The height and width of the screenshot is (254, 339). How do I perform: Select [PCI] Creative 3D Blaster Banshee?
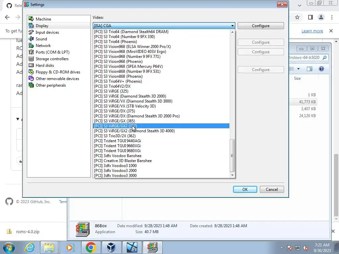point(161,161)
